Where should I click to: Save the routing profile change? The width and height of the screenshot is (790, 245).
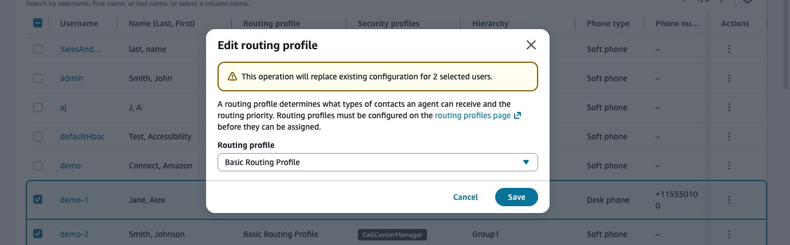(x=516, y=197)
